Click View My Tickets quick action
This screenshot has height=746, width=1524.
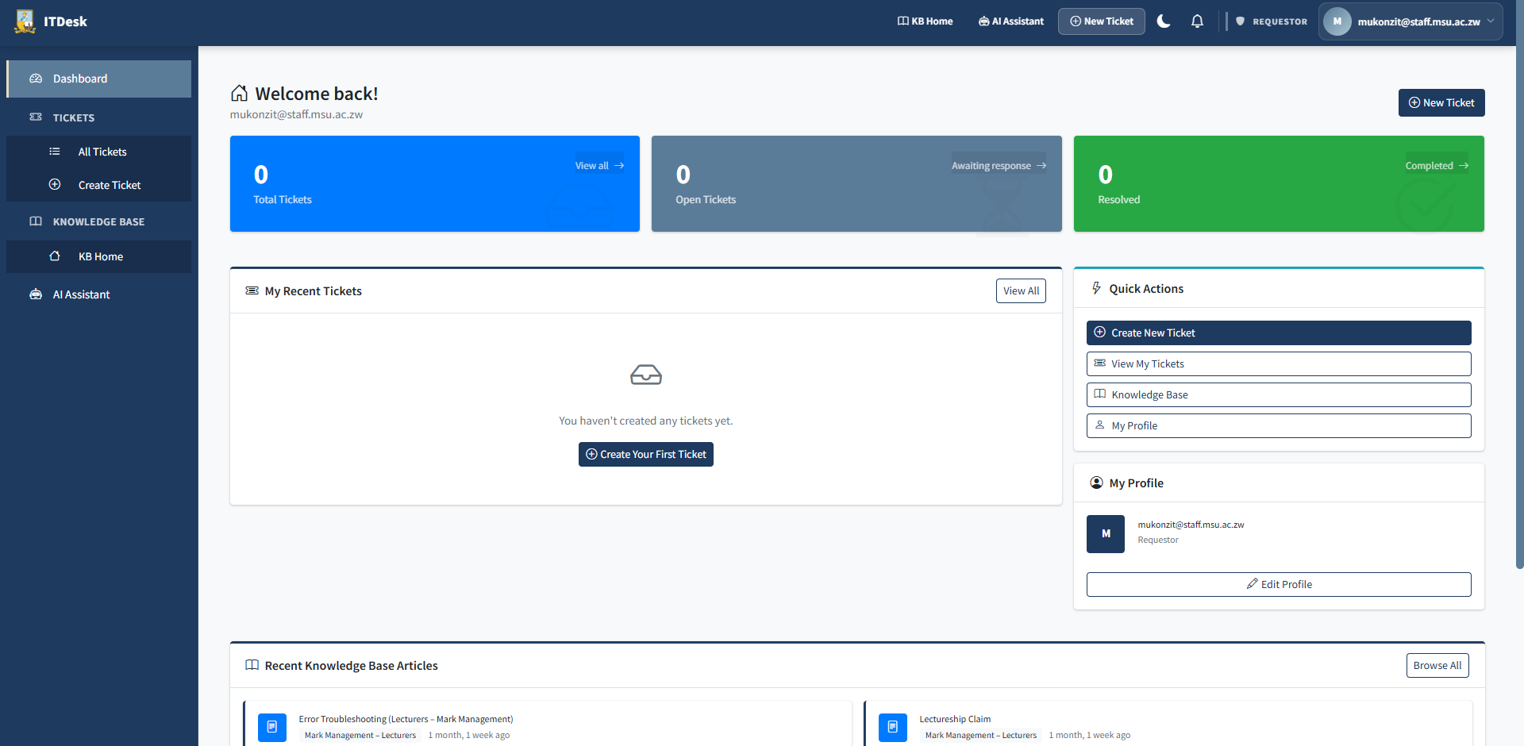[x=1279, y=363]
